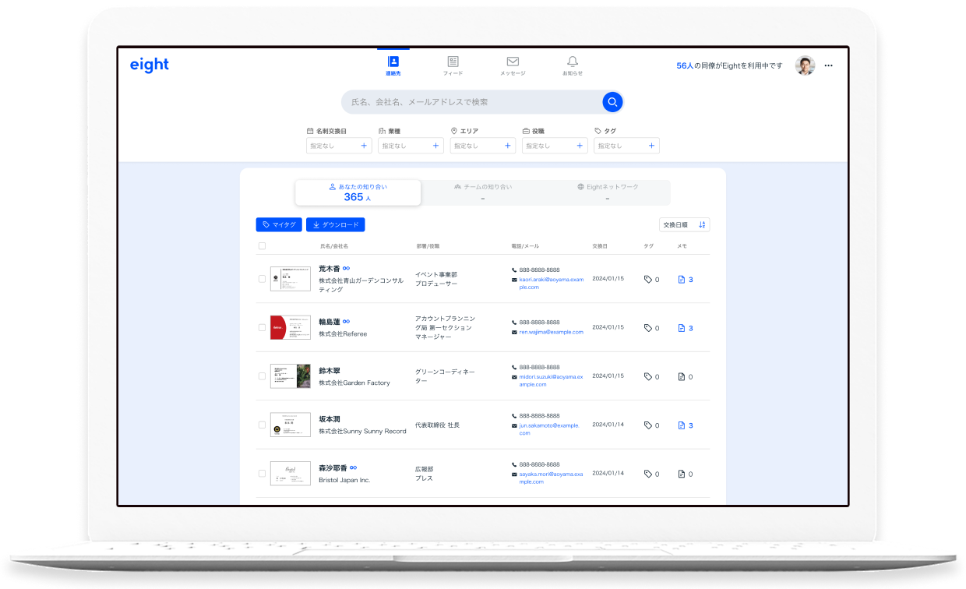
Task: Expand the 業種 filter selector
Action: [x=411, y=146]
